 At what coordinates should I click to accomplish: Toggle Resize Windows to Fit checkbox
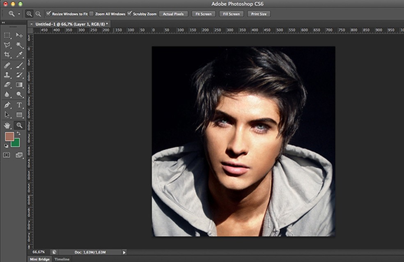pyautogui.click(x=49, y=14)
